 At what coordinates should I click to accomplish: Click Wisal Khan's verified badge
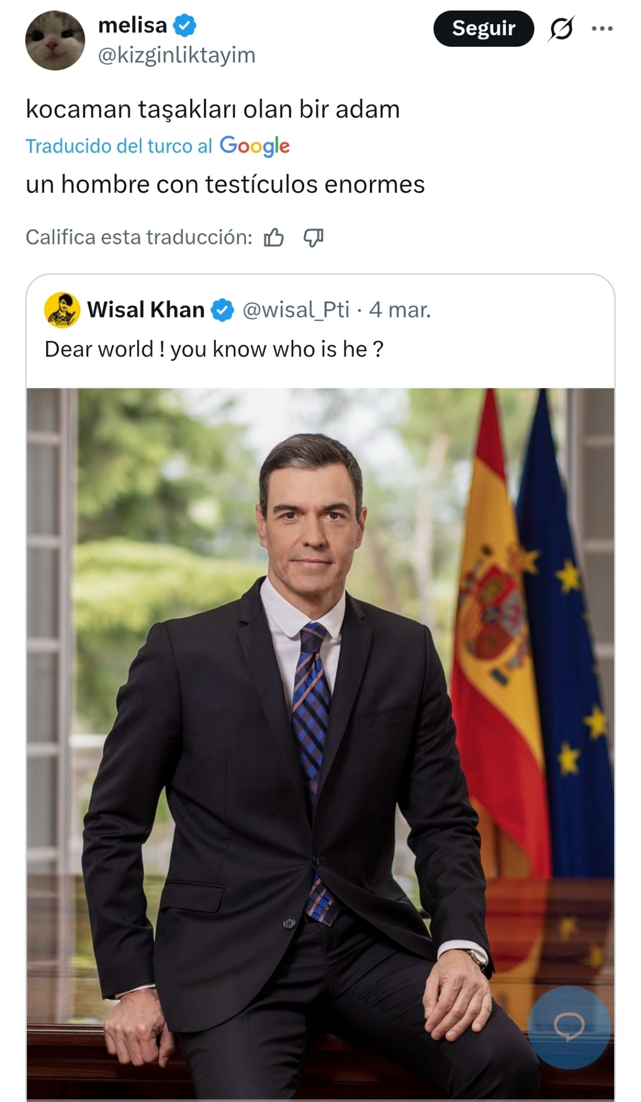point(222,310)
